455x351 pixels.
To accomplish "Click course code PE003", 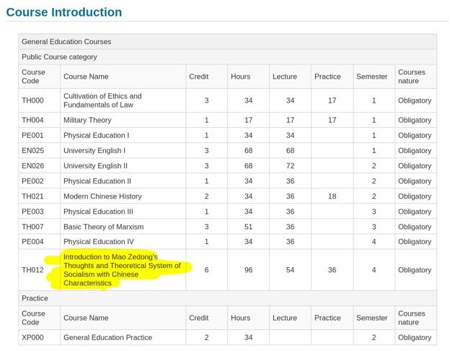I will (32, 212).
